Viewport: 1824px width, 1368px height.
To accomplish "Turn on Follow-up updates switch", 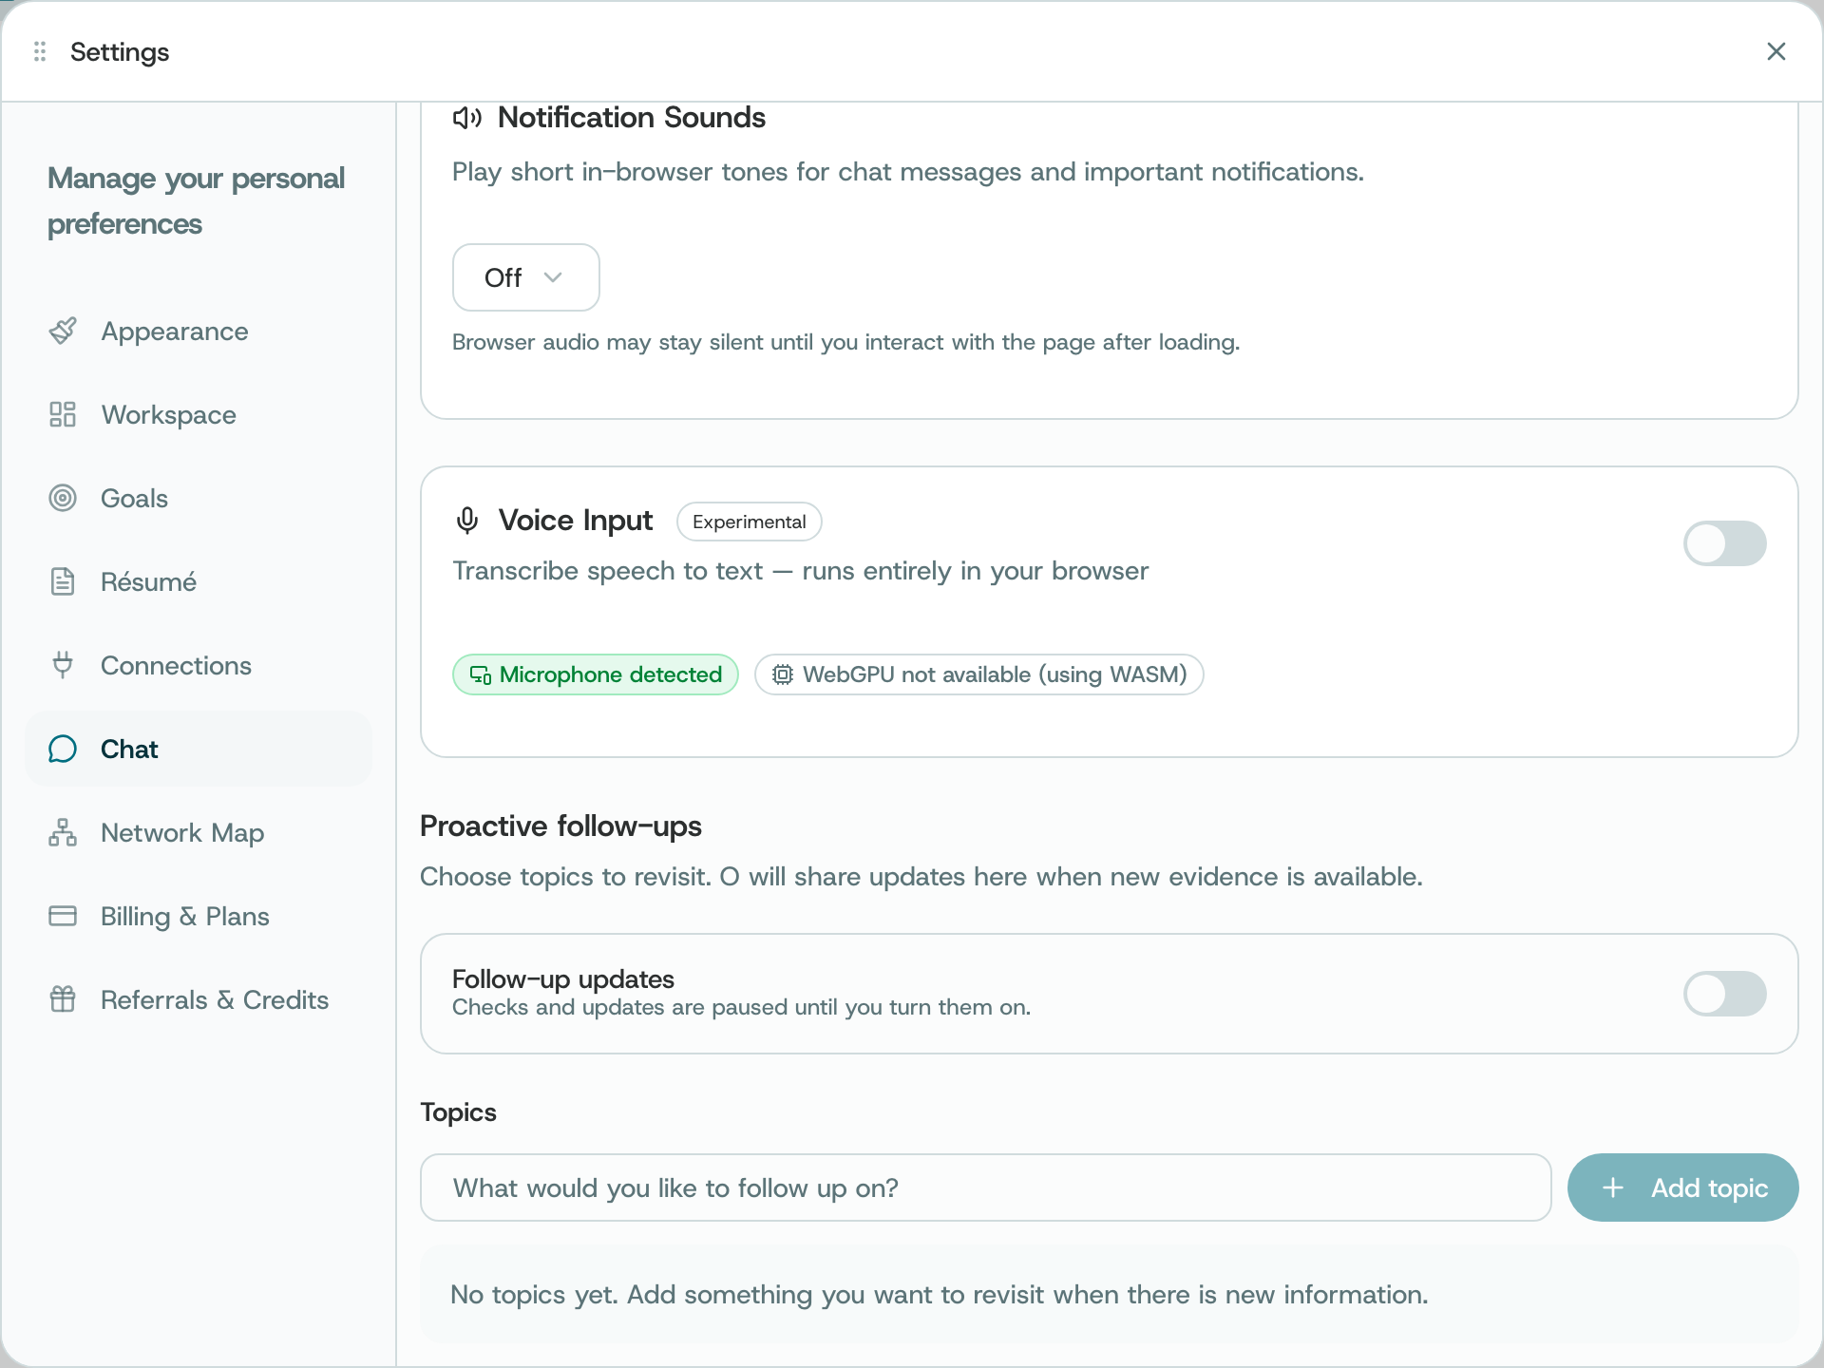I will [x=1725, y=994].
